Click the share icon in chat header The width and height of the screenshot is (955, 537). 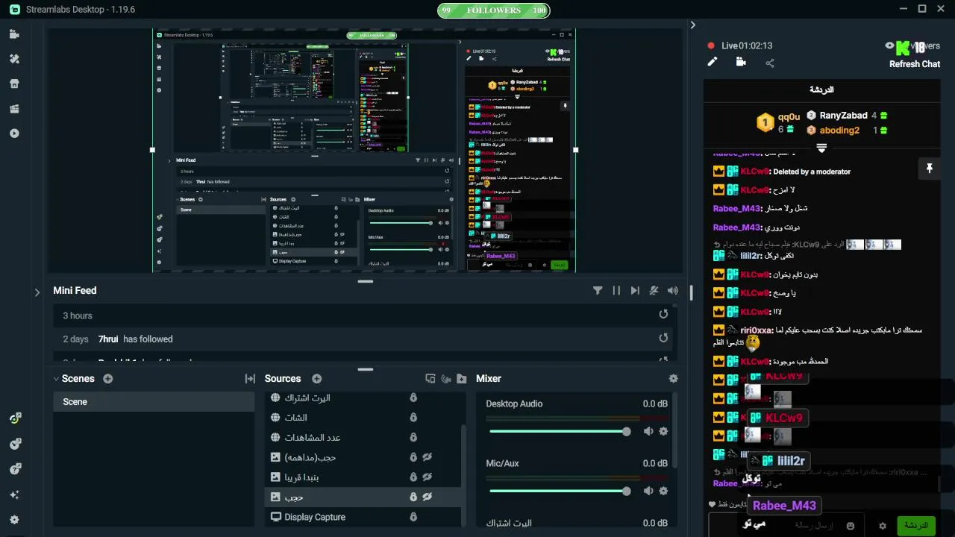[770, 63]
